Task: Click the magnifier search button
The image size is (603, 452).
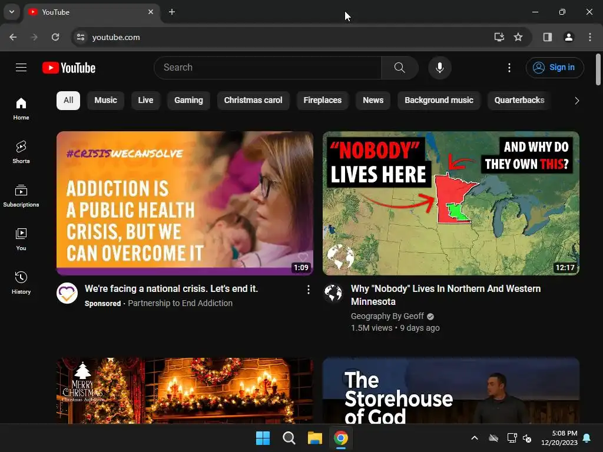Action: pyautogui.click(x=400, y=68)
